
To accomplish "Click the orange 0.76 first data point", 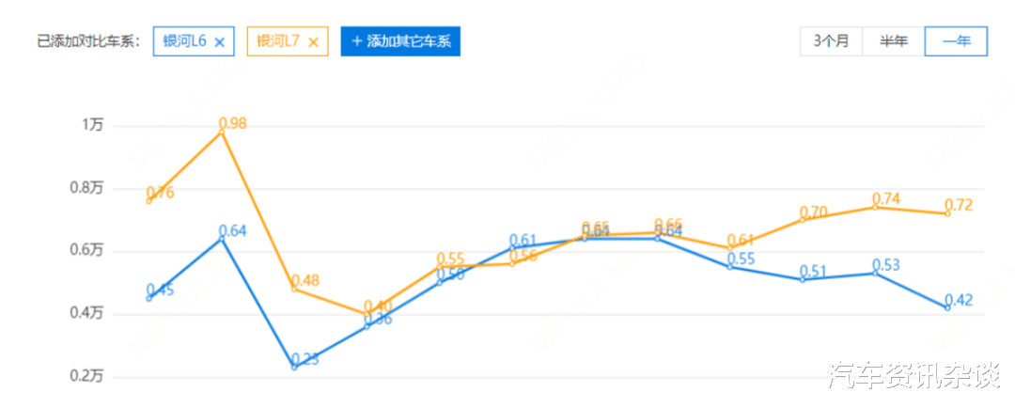I will pyautogui.click(x=149, y=201).
